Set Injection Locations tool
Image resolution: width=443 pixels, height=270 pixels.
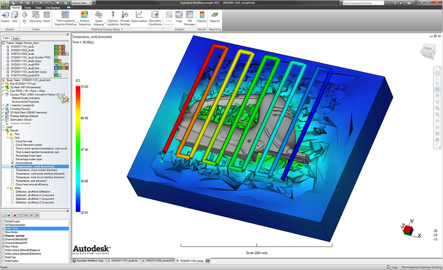pos(113,18)
